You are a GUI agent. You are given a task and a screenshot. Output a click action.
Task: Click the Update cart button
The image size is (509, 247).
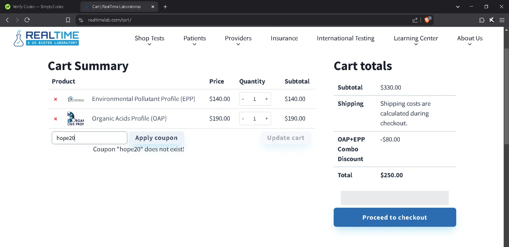tap(286, 138)
